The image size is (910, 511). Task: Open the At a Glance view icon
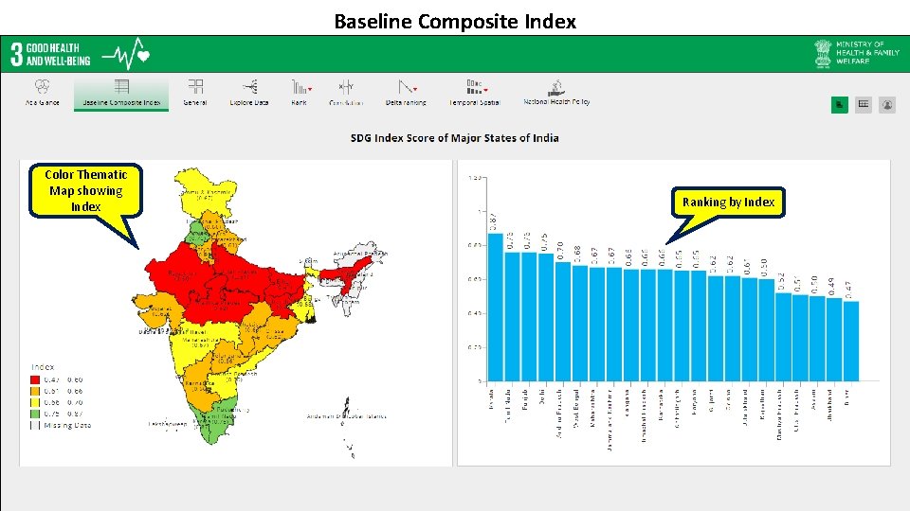click(42, 87)
